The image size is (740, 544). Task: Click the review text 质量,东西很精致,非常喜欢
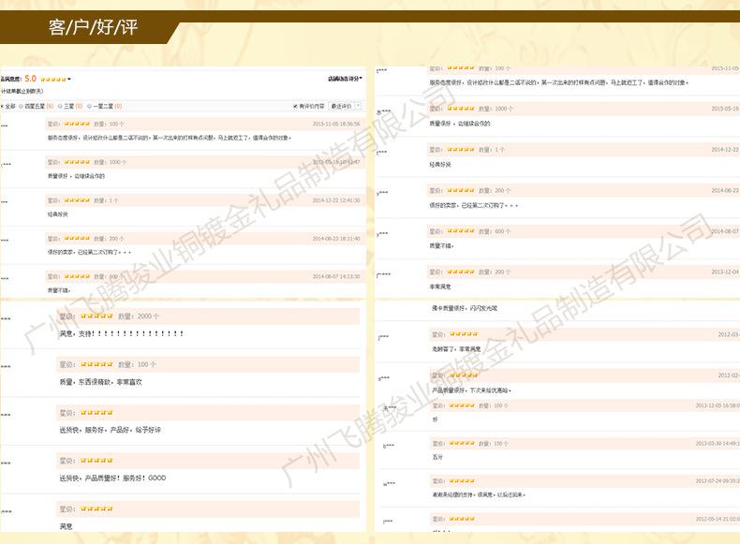100,382
